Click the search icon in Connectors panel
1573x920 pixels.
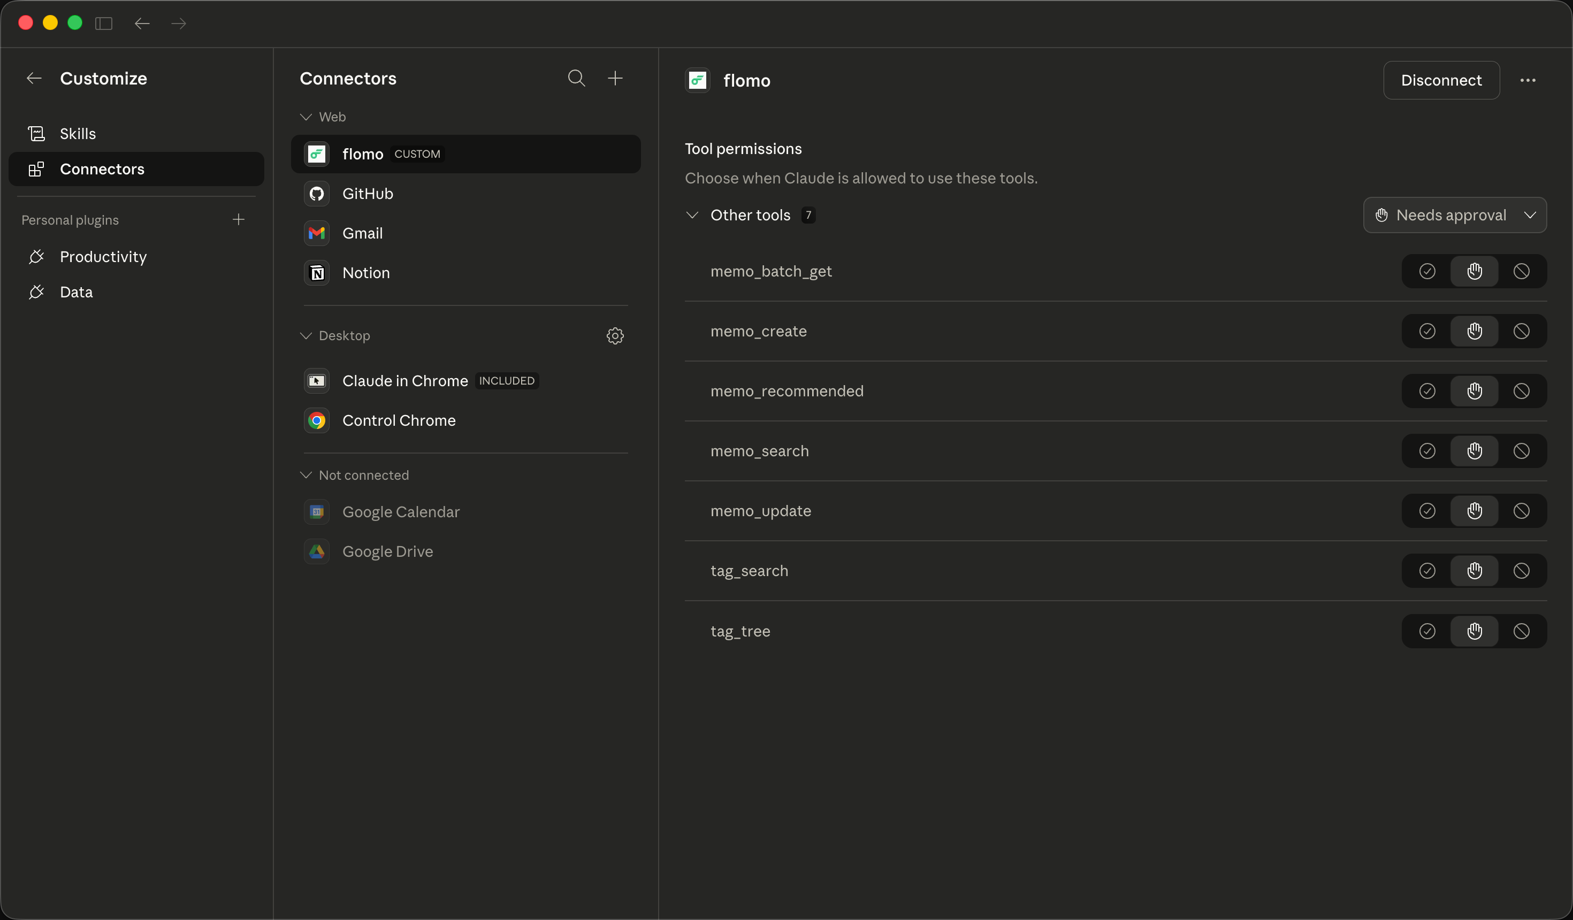pos(576,78)
